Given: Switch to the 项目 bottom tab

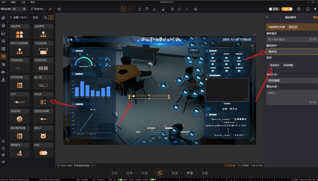Looking at the screenshot, I should click(115, 173).
